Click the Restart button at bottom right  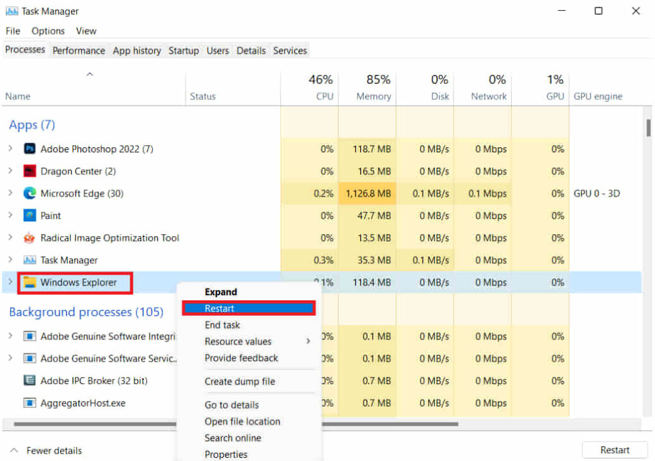[614, 450]
